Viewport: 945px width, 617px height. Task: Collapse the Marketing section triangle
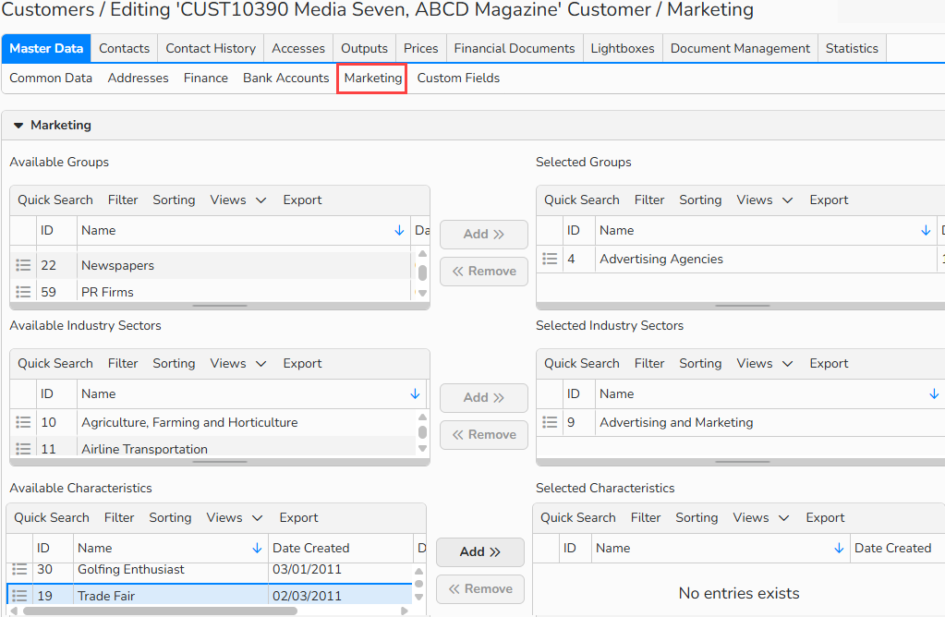click(18, 126)
